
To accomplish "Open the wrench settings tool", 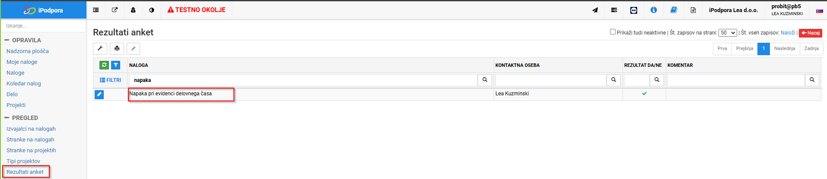I will (100, 48).
